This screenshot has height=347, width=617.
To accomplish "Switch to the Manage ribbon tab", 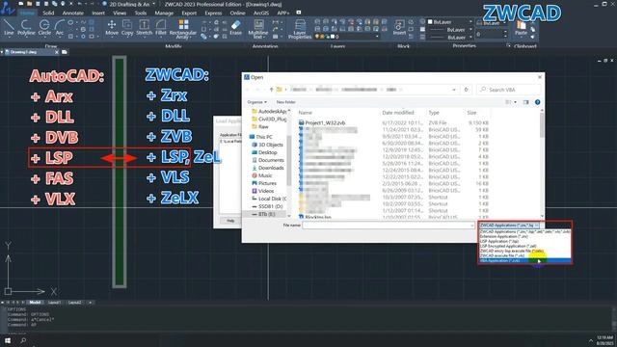I will 164,13.
